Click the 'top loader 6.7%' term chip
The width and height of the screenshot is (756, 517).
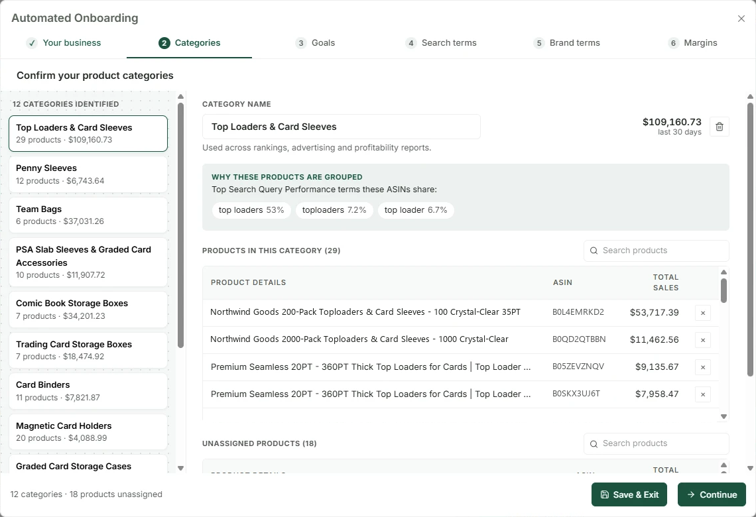[416, 210]
